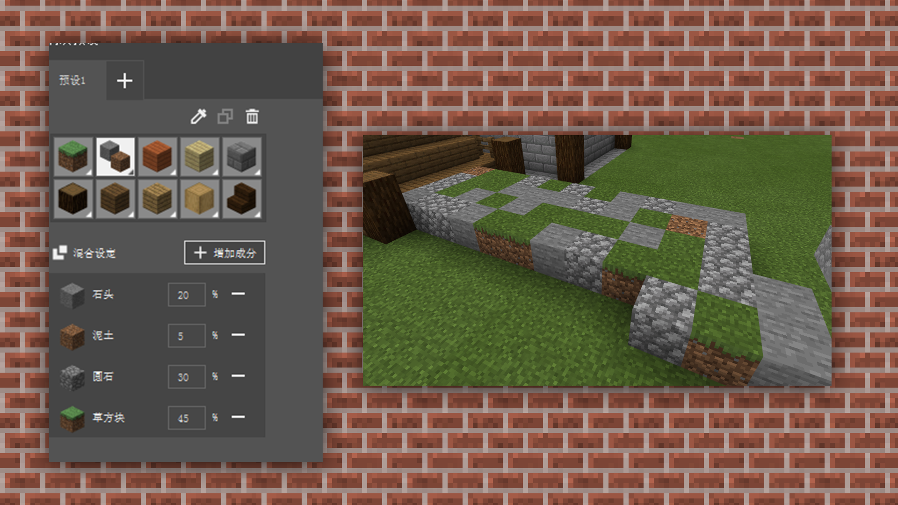Choose the stone bricks block

(x=241, y=157)
